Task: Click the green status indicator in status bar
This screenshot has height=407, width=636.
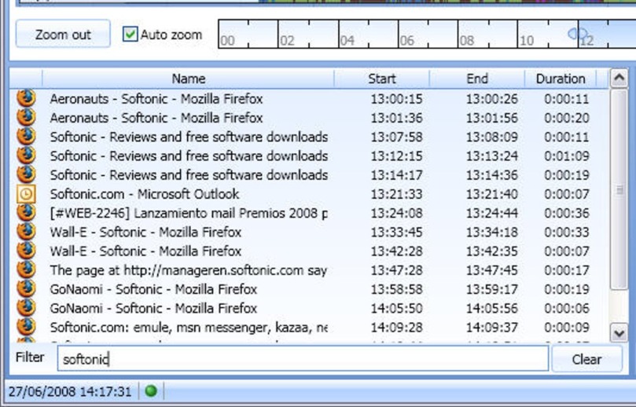Action: (x=151, y=391)
